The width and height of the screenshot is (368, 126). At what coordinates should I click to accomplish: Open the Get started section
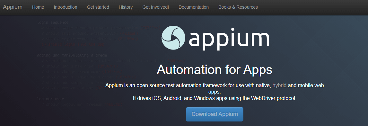[x=98, y=7]
